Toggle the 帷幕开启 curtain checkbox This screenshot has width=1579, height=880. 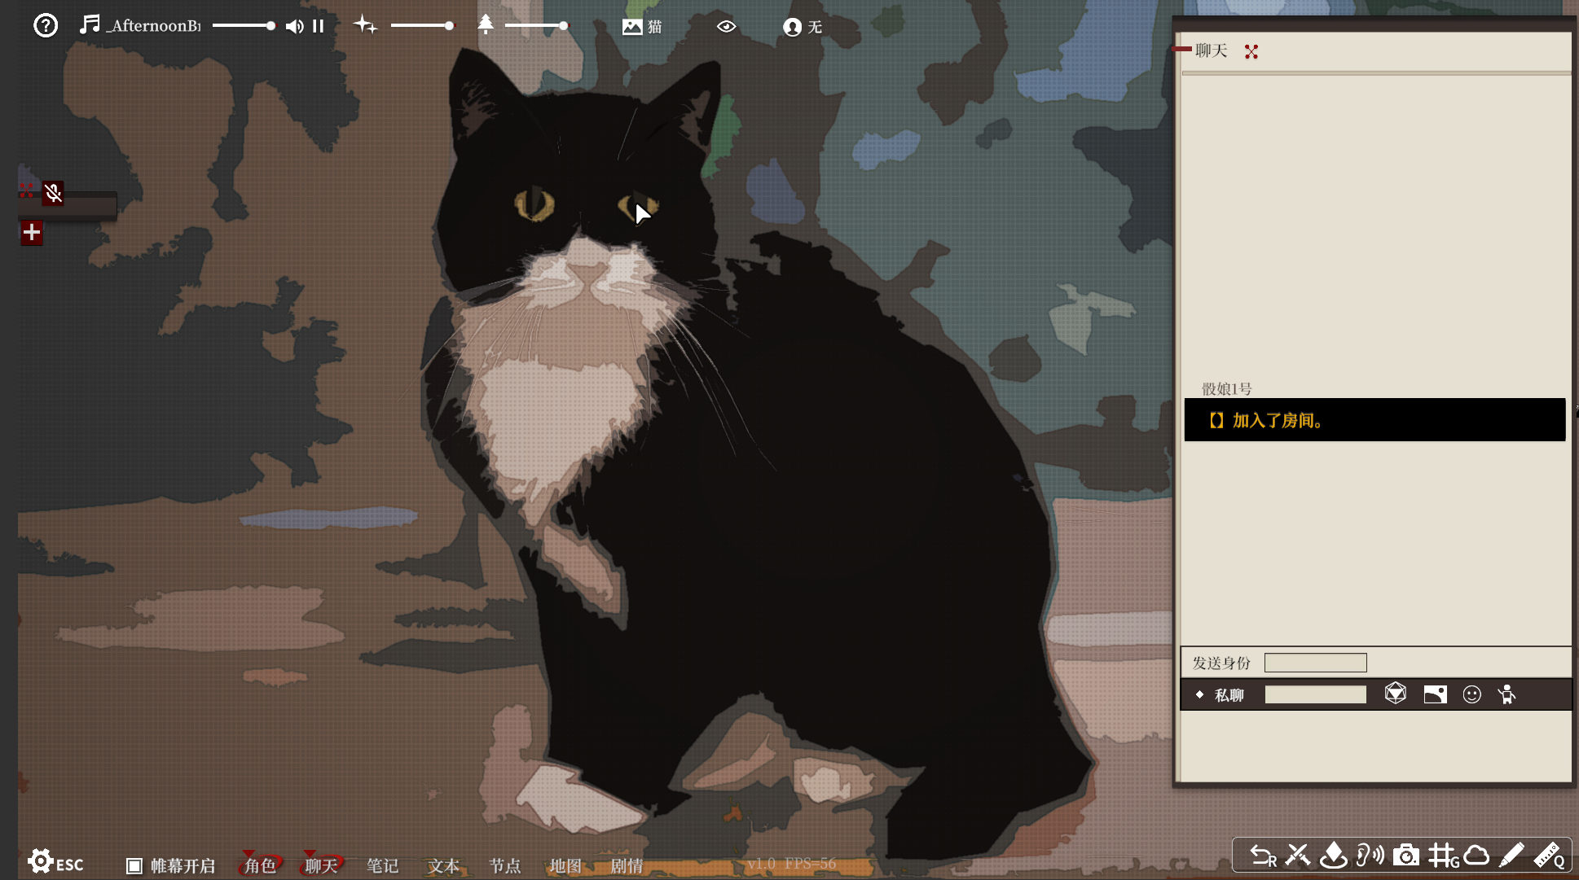tap(134, 865)
